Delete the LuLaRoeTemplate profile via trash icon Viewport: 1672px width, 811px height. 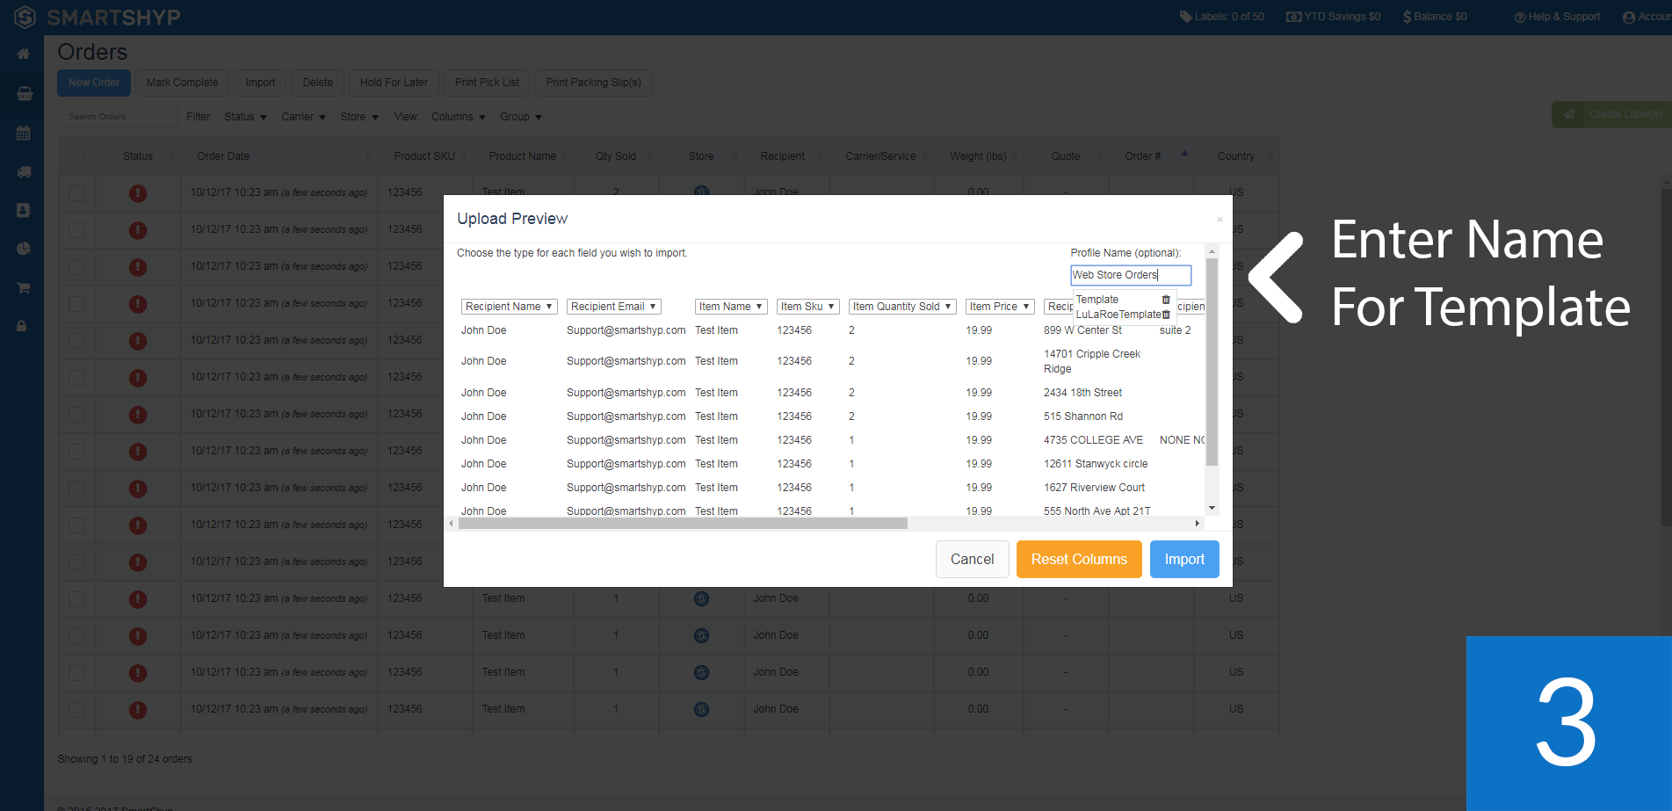(x=1166, y=315)
